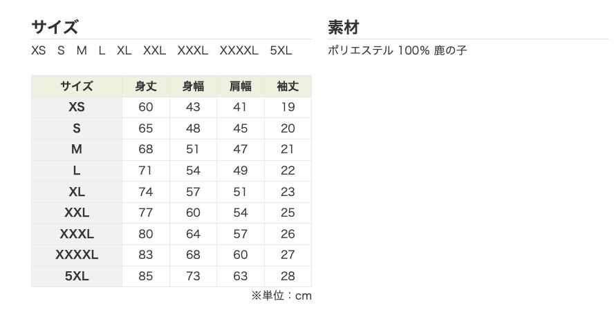Select XXL in the size options list
This screenshot has height=312, width=614.
(154, 50)
